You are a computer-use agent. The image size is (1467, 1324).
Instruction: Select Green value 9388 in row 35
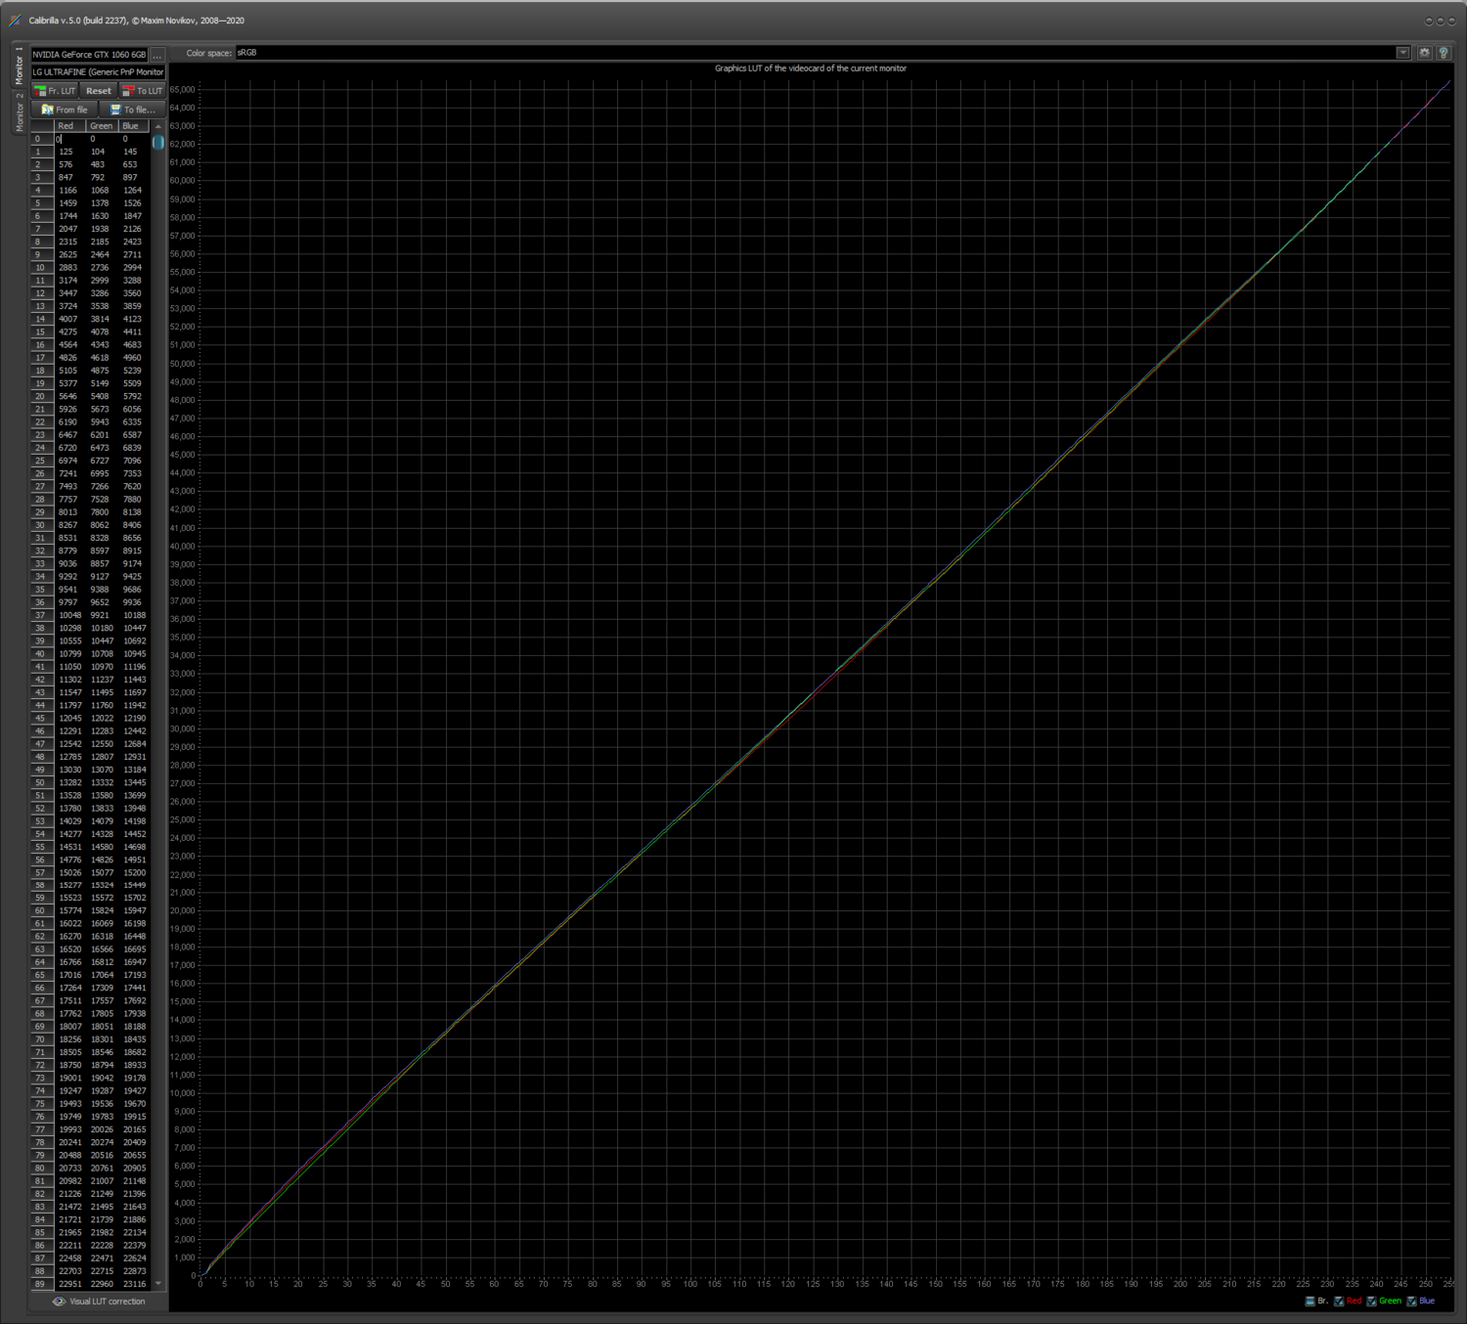103,590
